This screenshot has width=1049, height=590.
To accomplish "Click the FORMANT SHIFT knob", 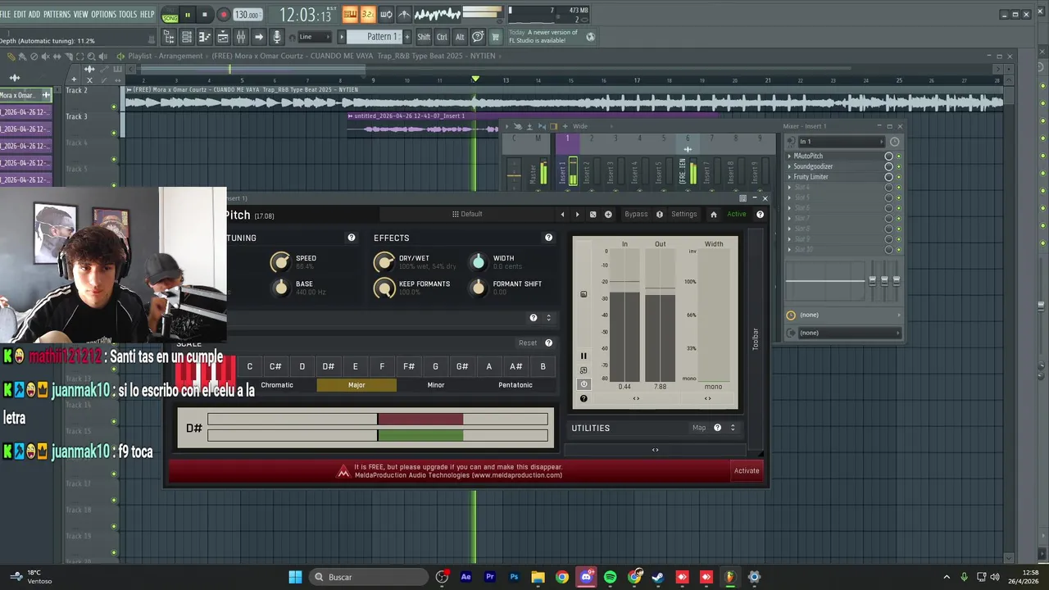I will [479, 288].
